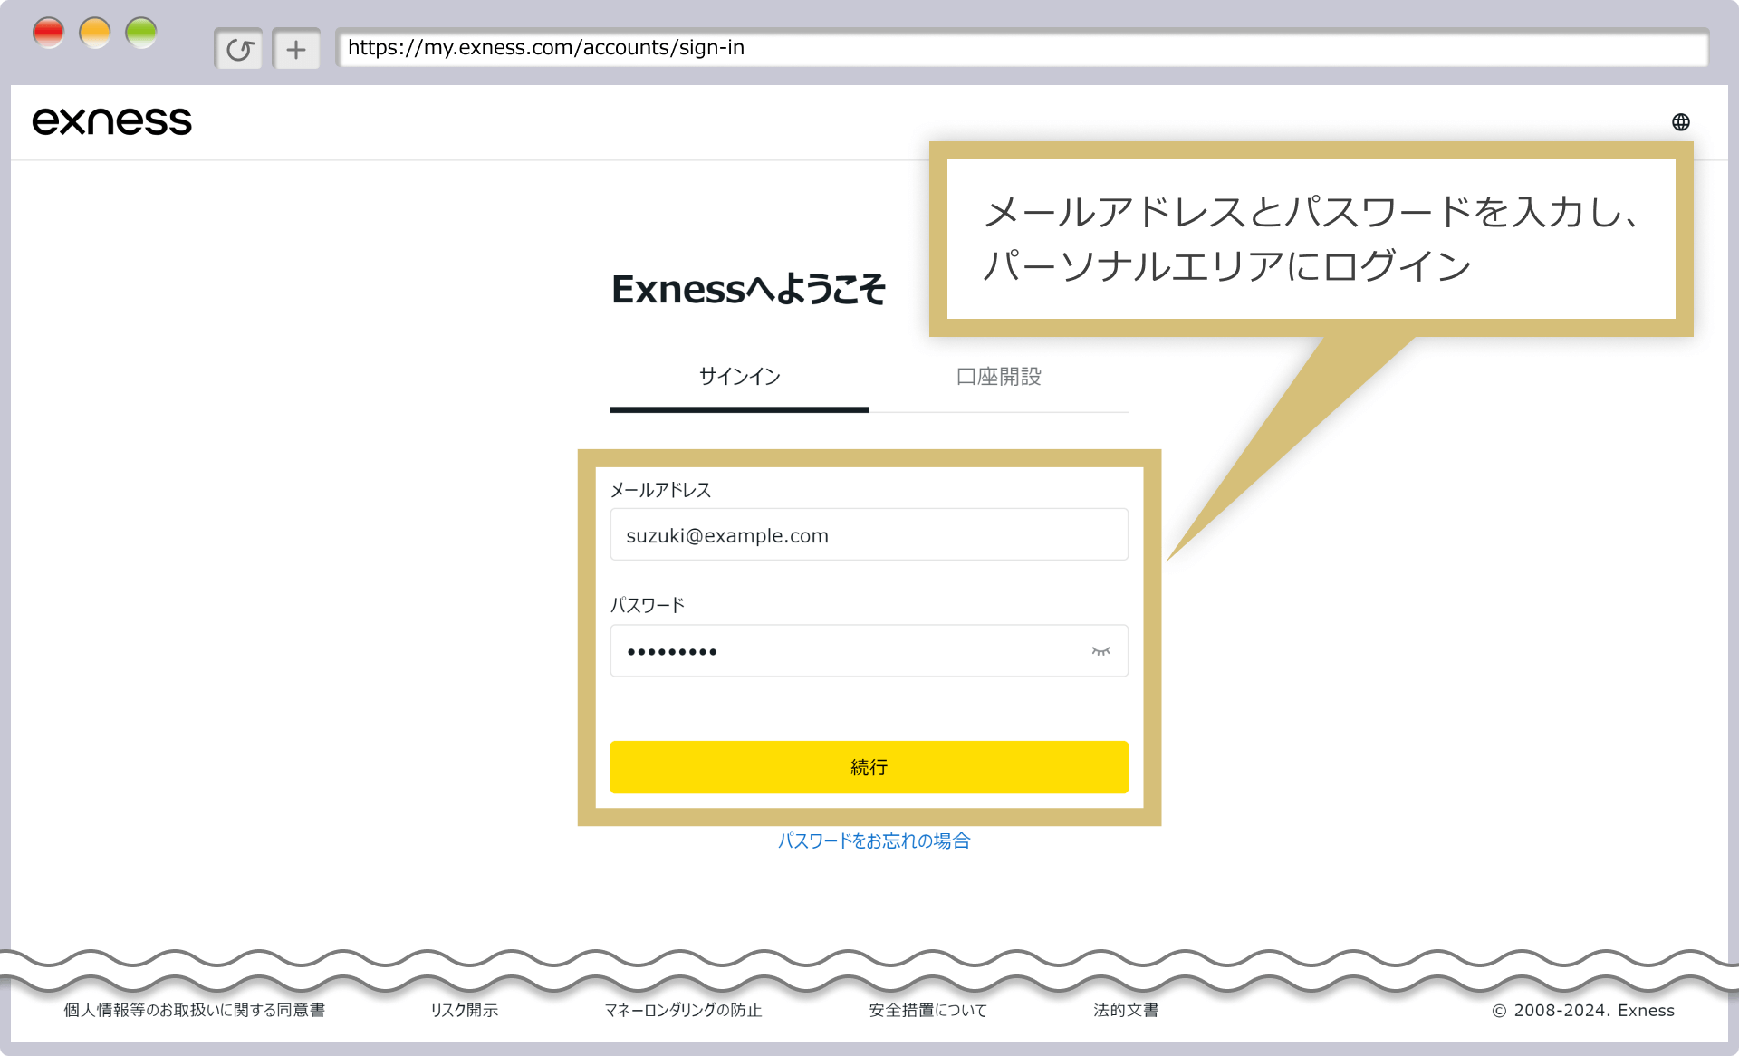Screen dimensions: 1739x1056
Task: Switch to the 口座開設 tab
Action: [997, 377]
